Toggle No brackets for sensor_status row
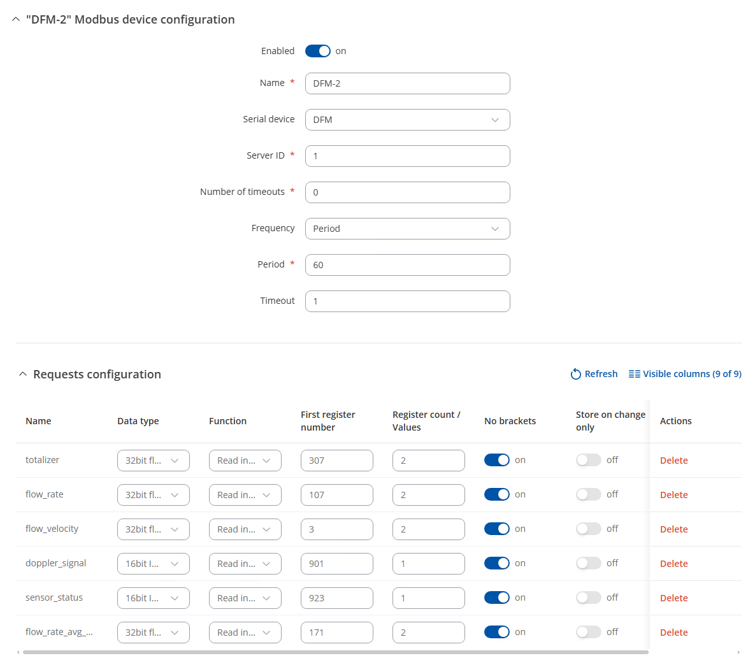The width and height of the screenshot is (748, 658). tap(496, 597)
